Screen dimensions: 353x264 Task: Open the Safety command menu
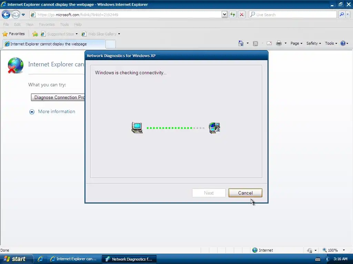point(314,43)
